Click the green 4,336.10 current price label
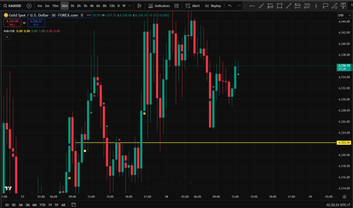Viewport: 353px width, 208px height. [x=344, y=67]
